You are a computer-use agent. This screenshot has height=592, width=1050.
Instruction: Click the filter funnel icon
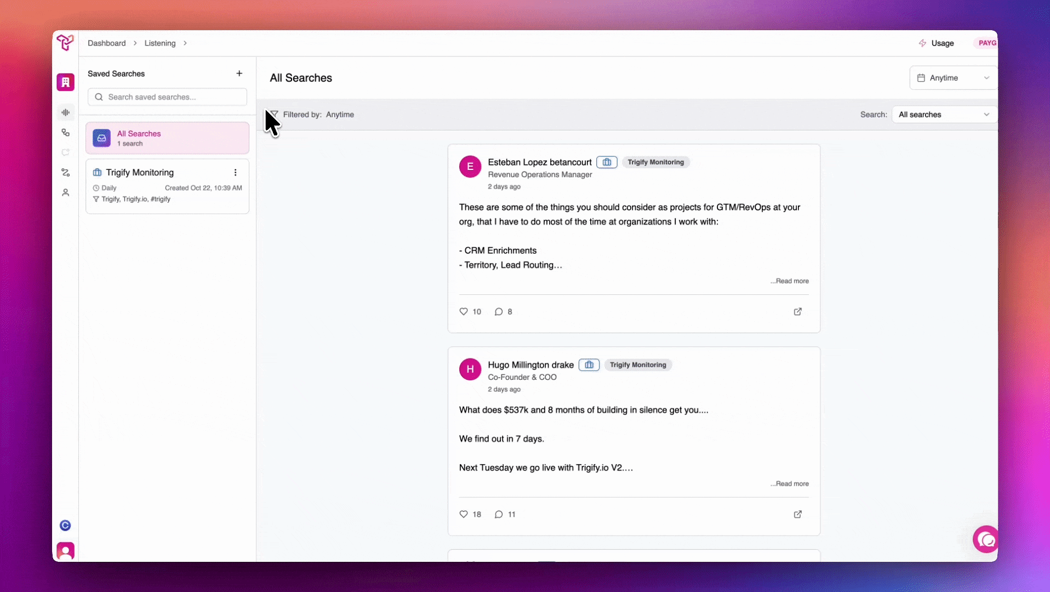pos(274,115)
